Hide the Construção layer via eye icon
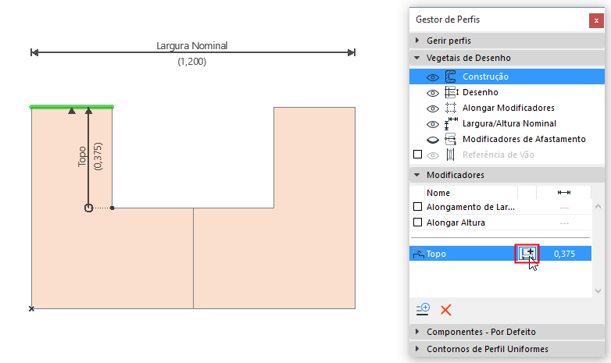The width and height of the screenshot is (611, 363). point(433,77)
